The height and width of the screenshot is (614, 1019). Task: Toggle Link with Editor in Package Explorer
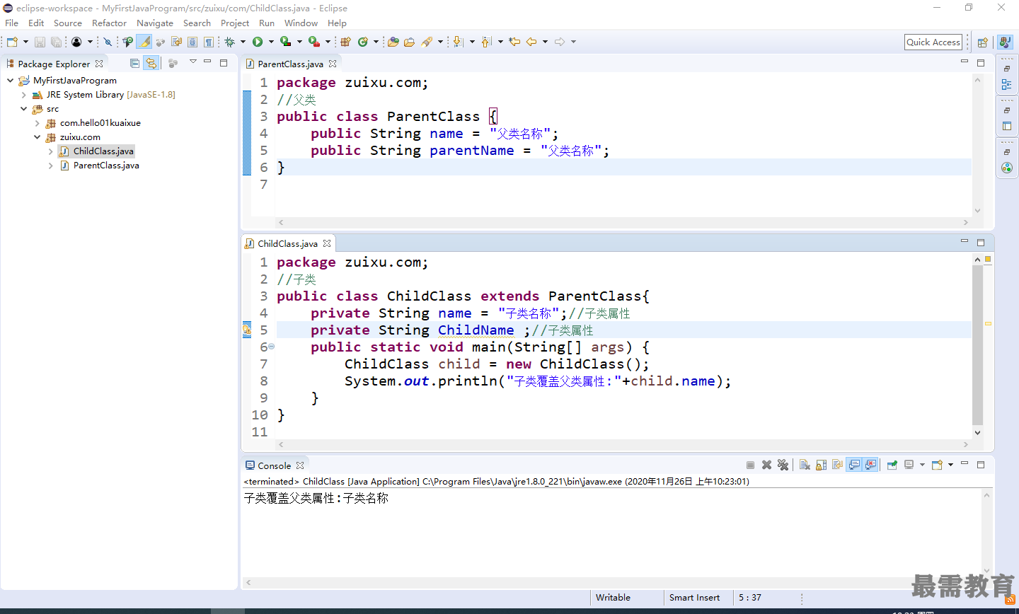[151, 63]
